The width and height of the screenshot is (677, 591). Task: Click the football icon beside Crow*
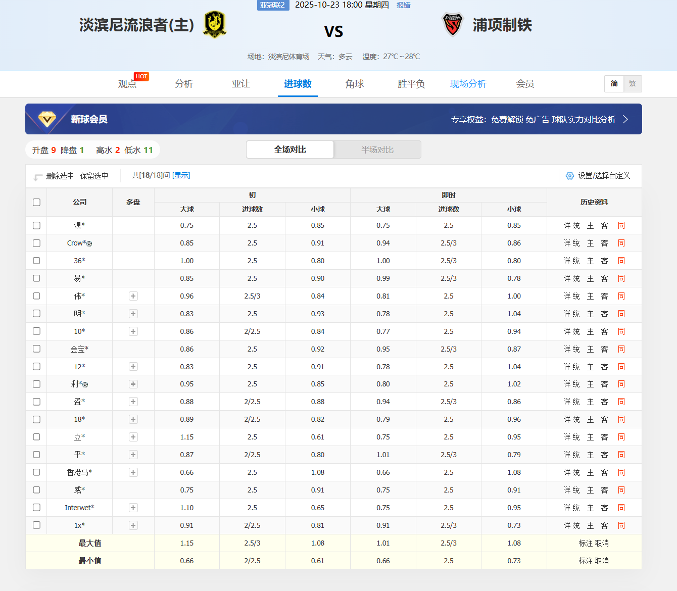(89, 243)
